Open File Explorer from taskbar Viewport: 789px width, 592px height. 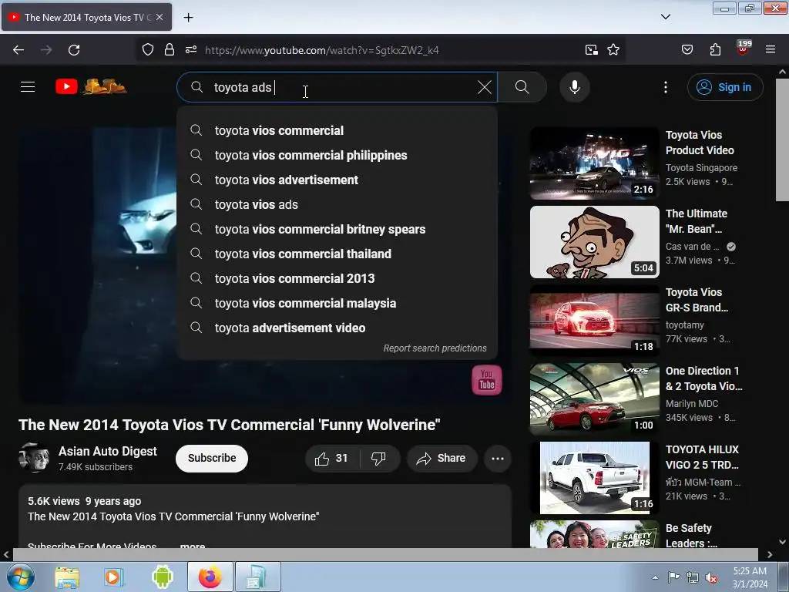[67, 577]
